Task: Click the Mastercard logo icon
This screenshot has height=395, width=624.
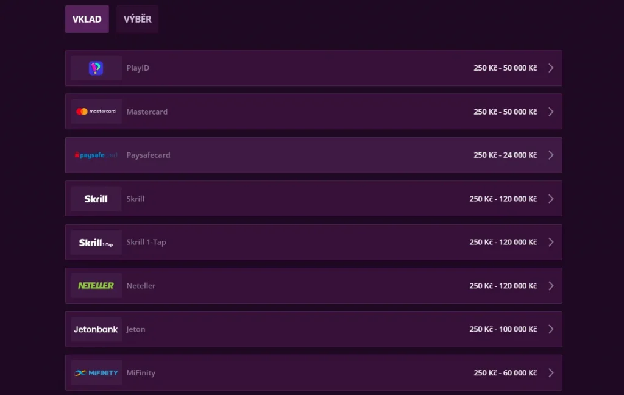Action: [96, 112]
